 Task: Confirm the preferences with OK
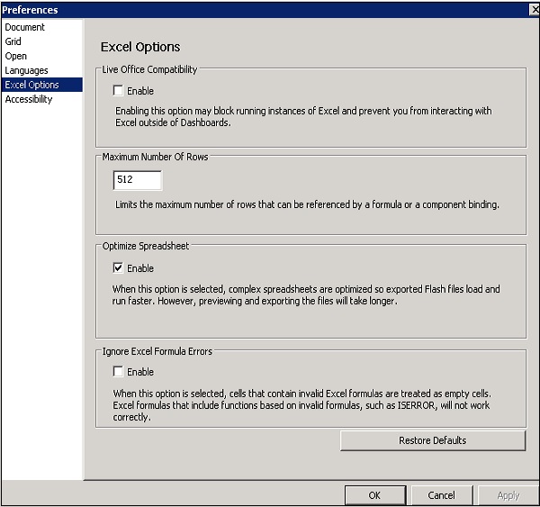(374, 495)
